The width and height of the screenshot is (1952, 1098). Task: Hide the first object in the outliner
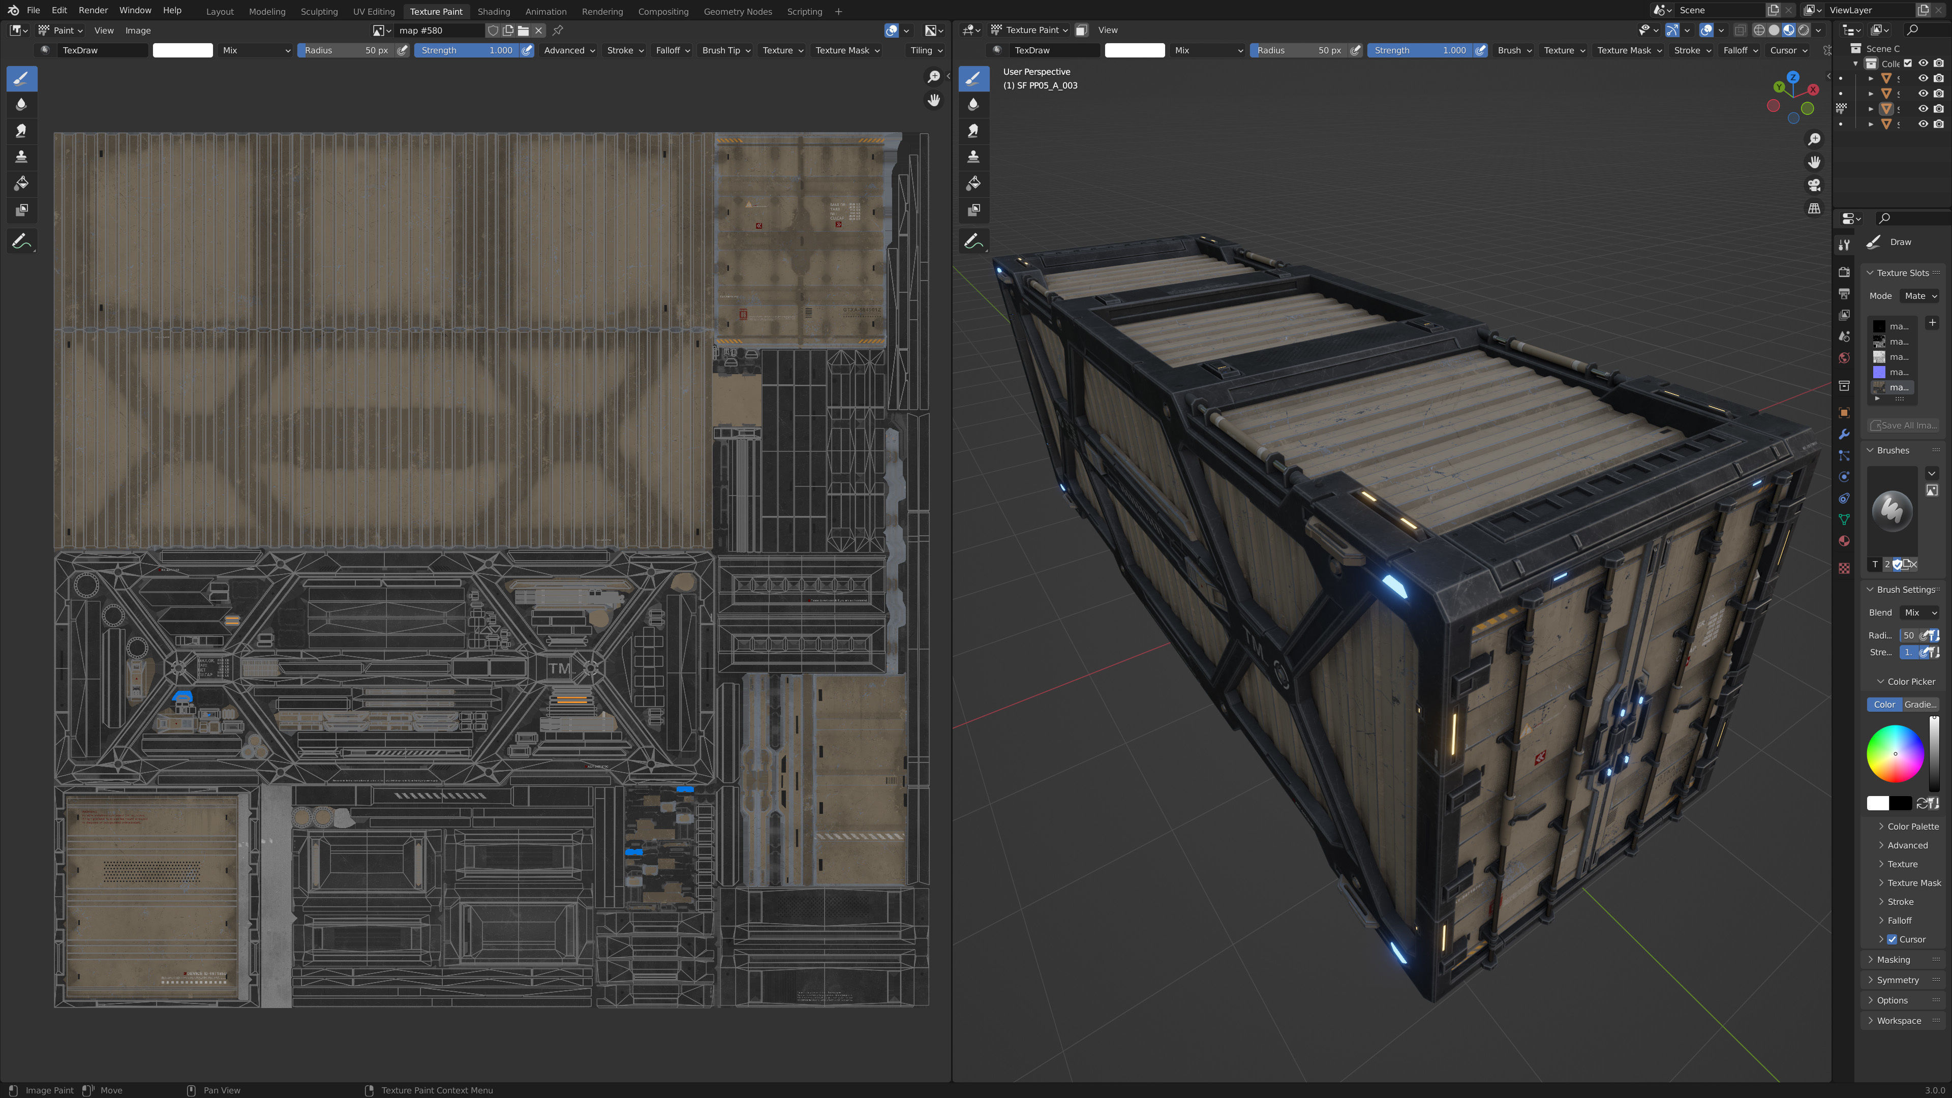click(x=1923, y=79)
